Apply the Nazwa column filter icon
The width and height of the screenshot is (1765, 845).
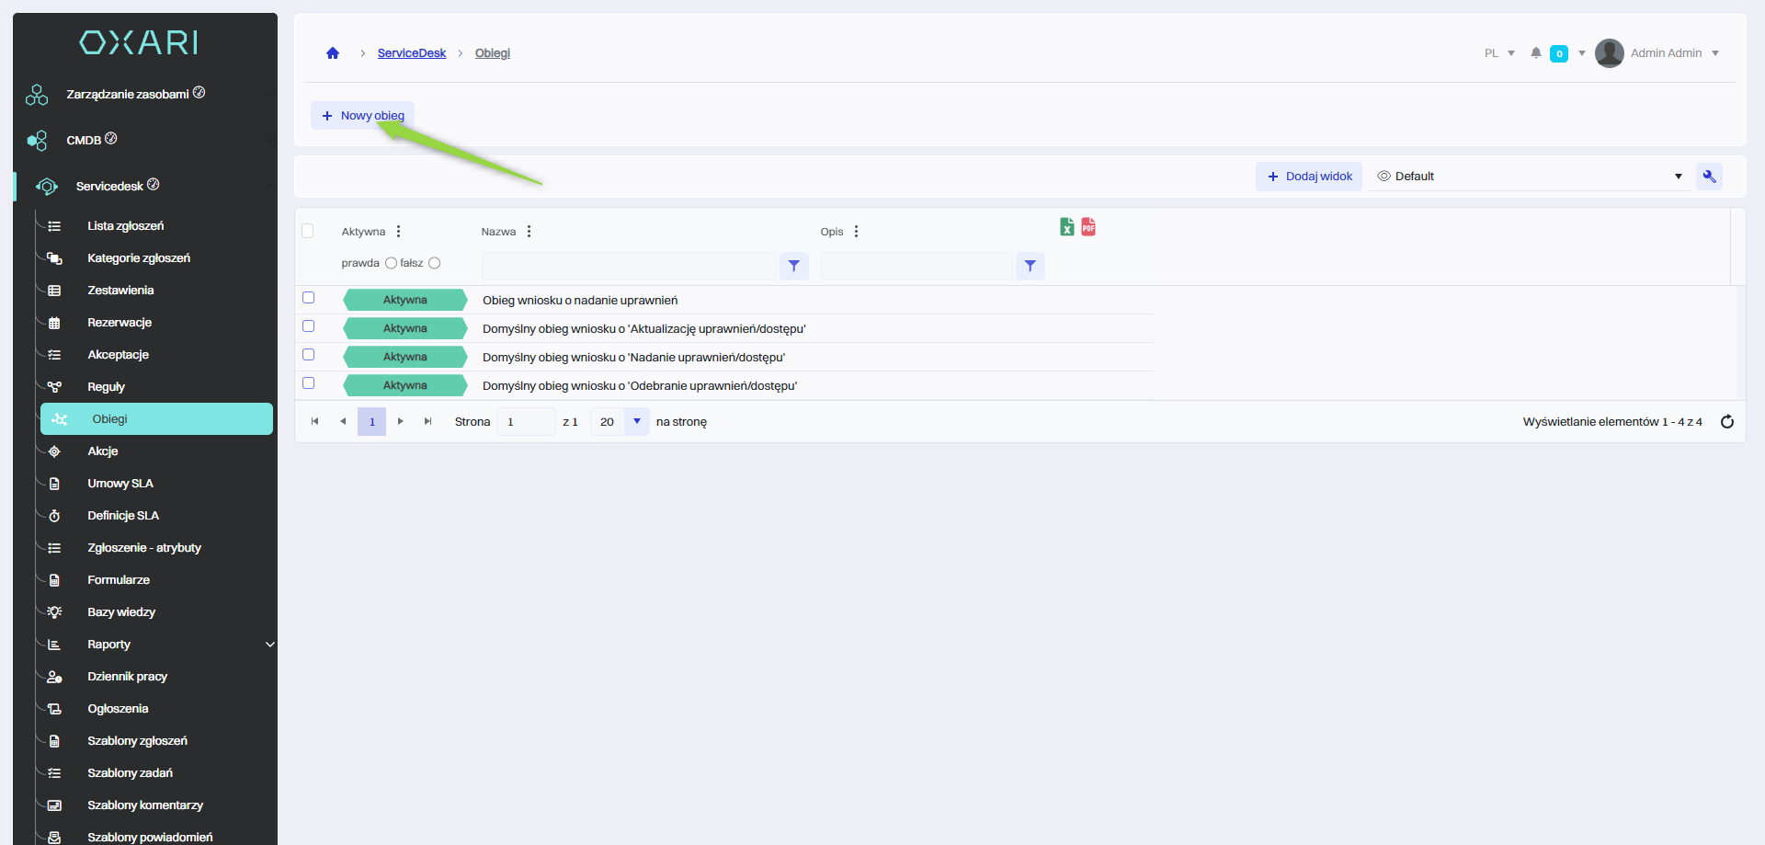click(x=793, y=267)
